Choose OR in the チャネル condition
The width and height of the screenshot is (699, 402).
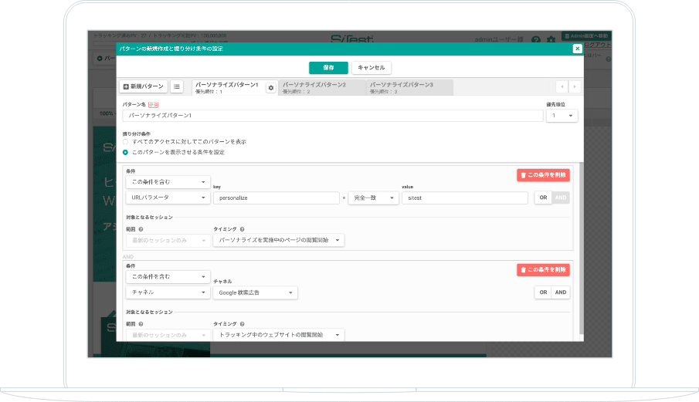(543, 292)
